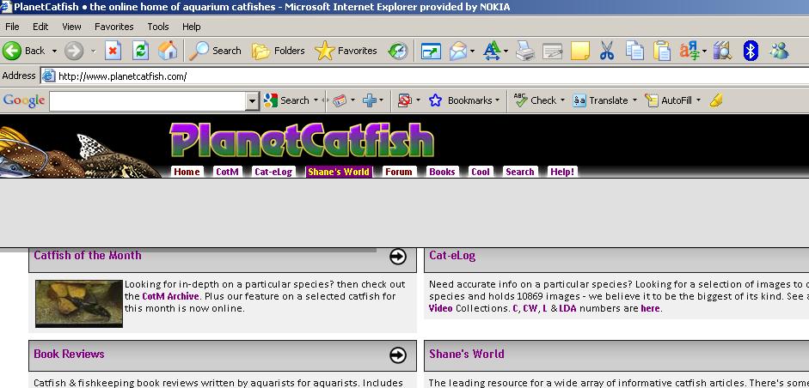
Task: Click the Google toolbar Search button
Action: (287, 100)
